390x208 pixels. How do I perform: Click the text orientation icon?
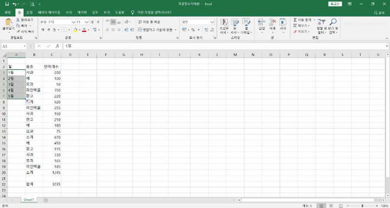click(127, 22)
